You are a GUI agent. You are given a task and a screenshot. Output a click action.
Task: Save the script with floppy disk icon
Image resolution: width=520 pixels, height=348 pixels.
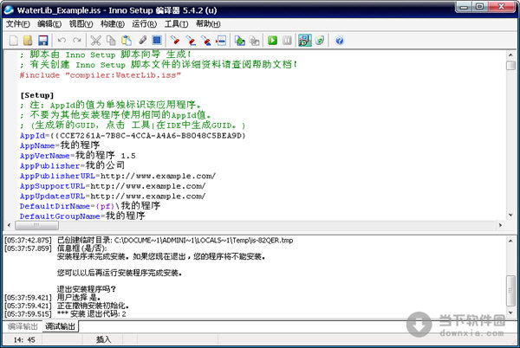(42, 41)
